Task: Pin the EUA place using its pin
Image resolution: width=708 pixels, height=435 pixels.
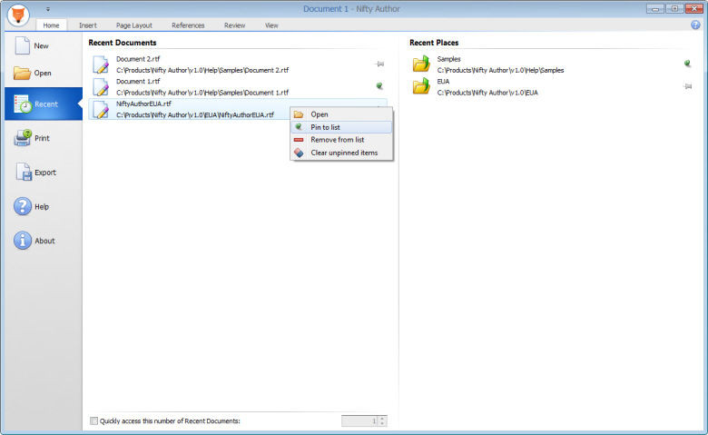Action: point(687,86)
